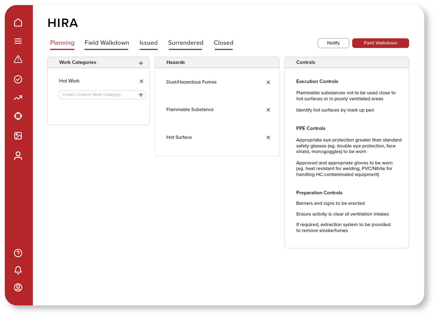This screenshot has width=437, height=318.
Task: Select the approvals checkmark icon
Action: click(x=18, y=79)
